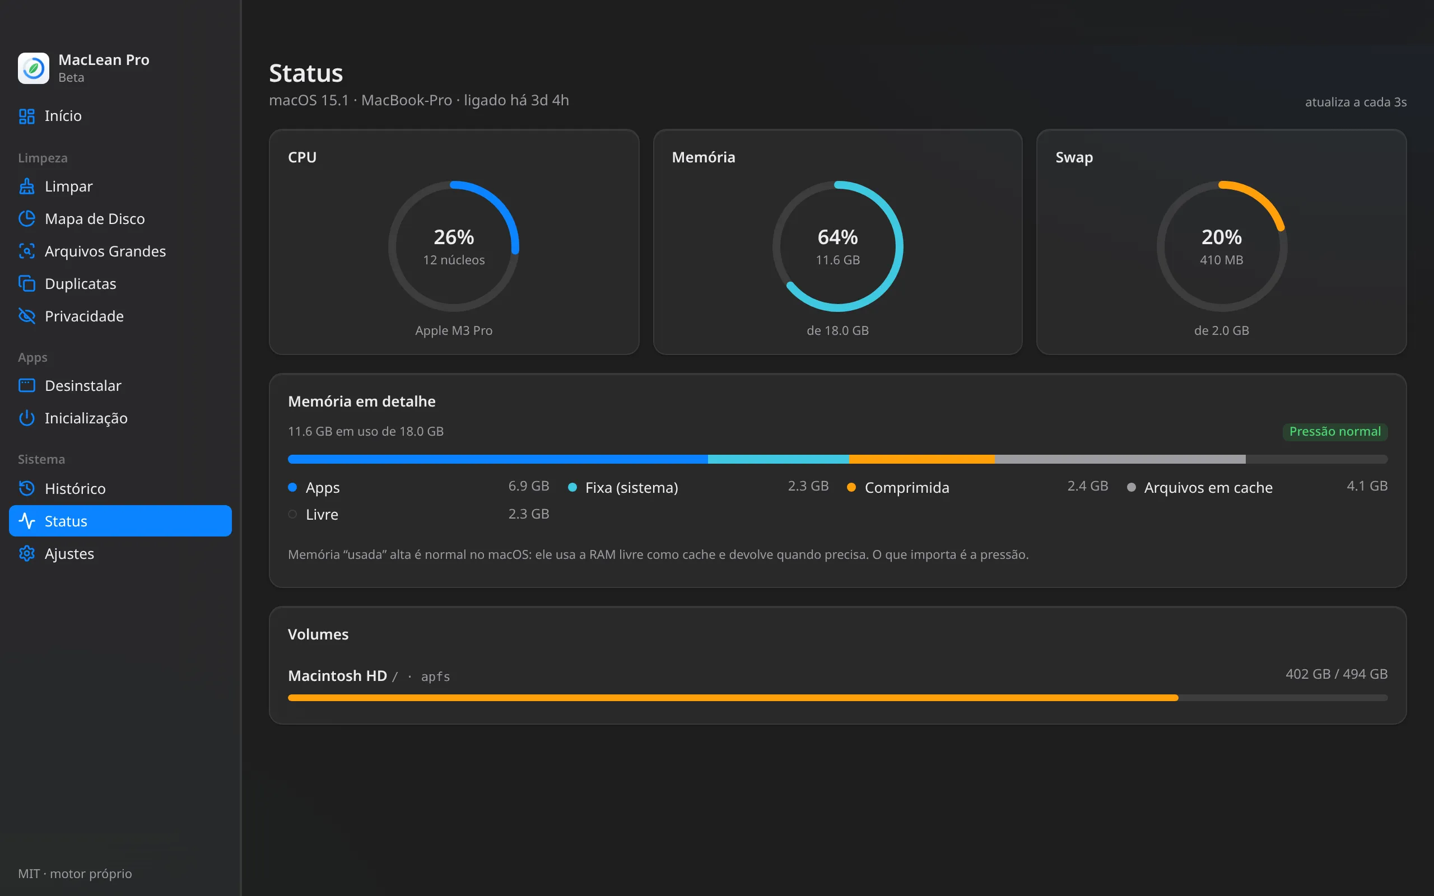Click the Macintosh HD volume name
This screenshot has width=1434, height=896.
(337, 675)
